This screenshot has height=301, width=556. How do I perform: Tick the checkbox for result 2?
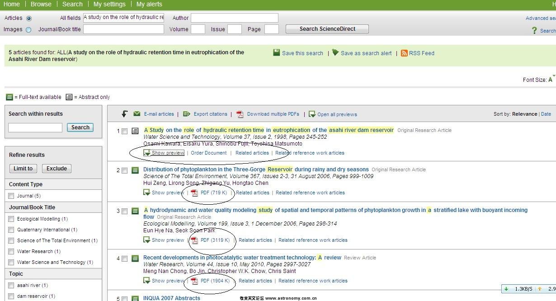coord(124,171)
